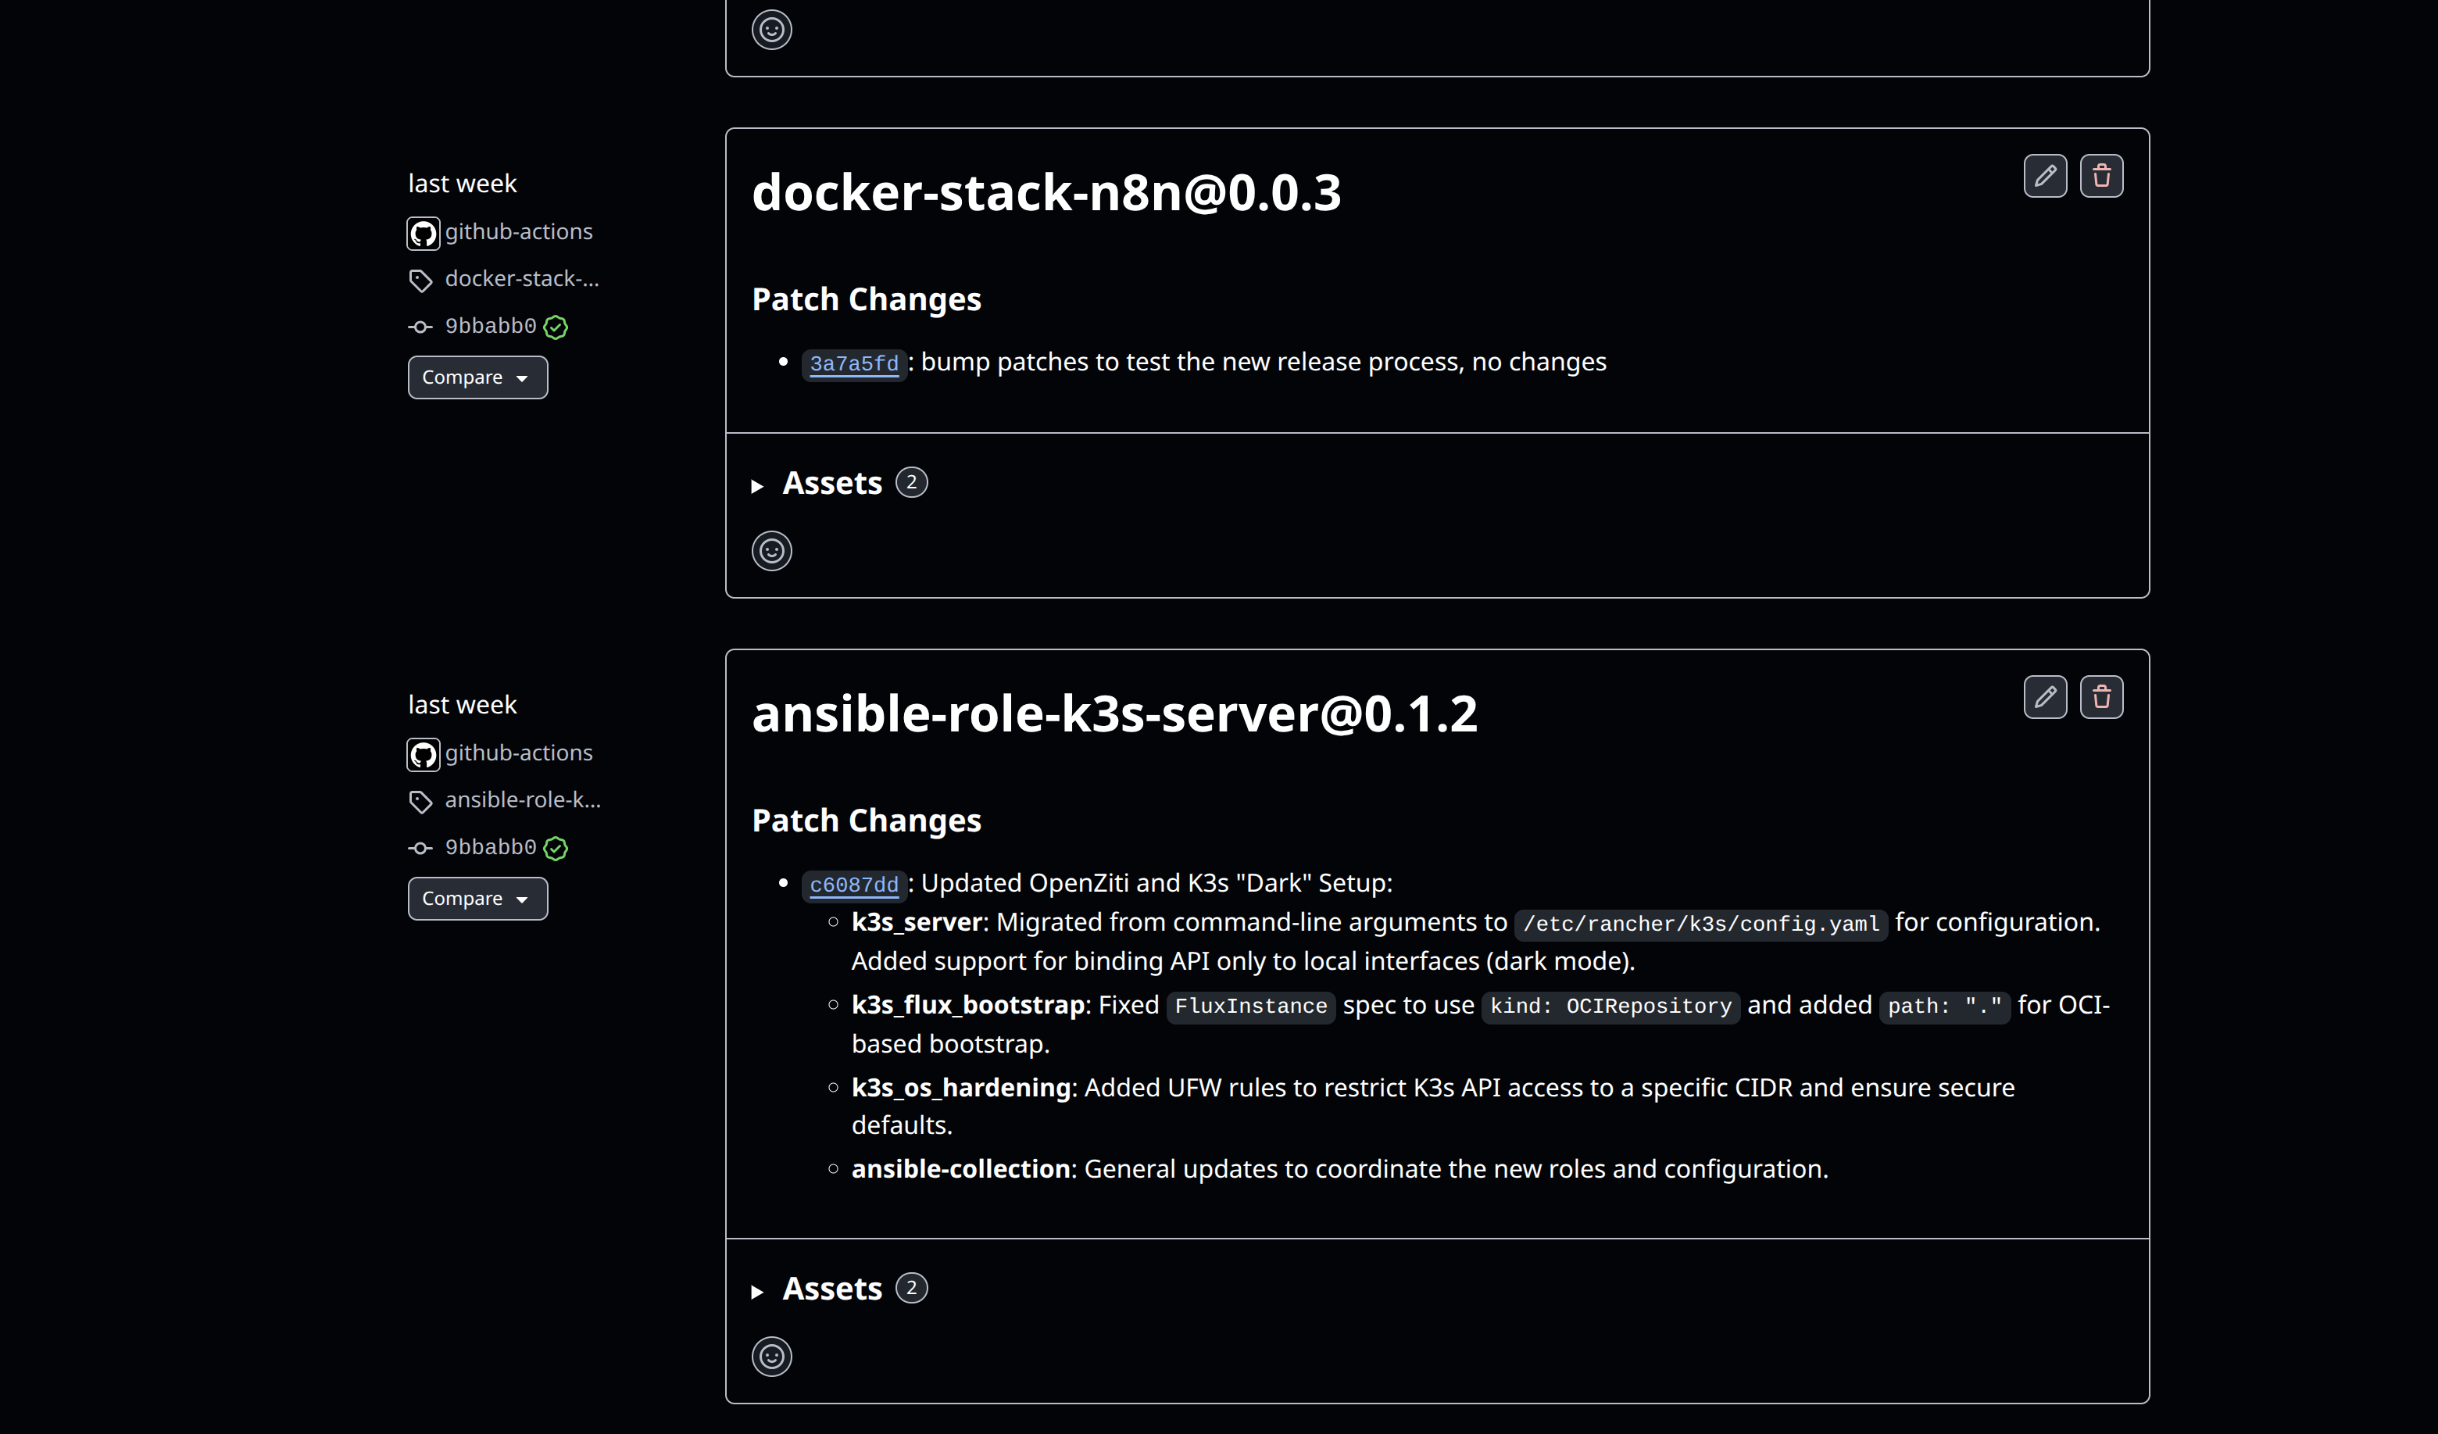Open github-actions profile for ansible-role release

point(519,753)
